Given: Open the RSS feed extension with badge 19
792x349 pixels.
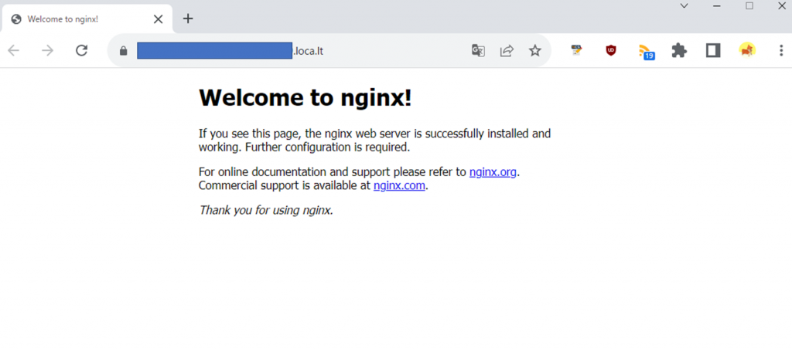Looking at the screenshot, I should coord(646,52).
